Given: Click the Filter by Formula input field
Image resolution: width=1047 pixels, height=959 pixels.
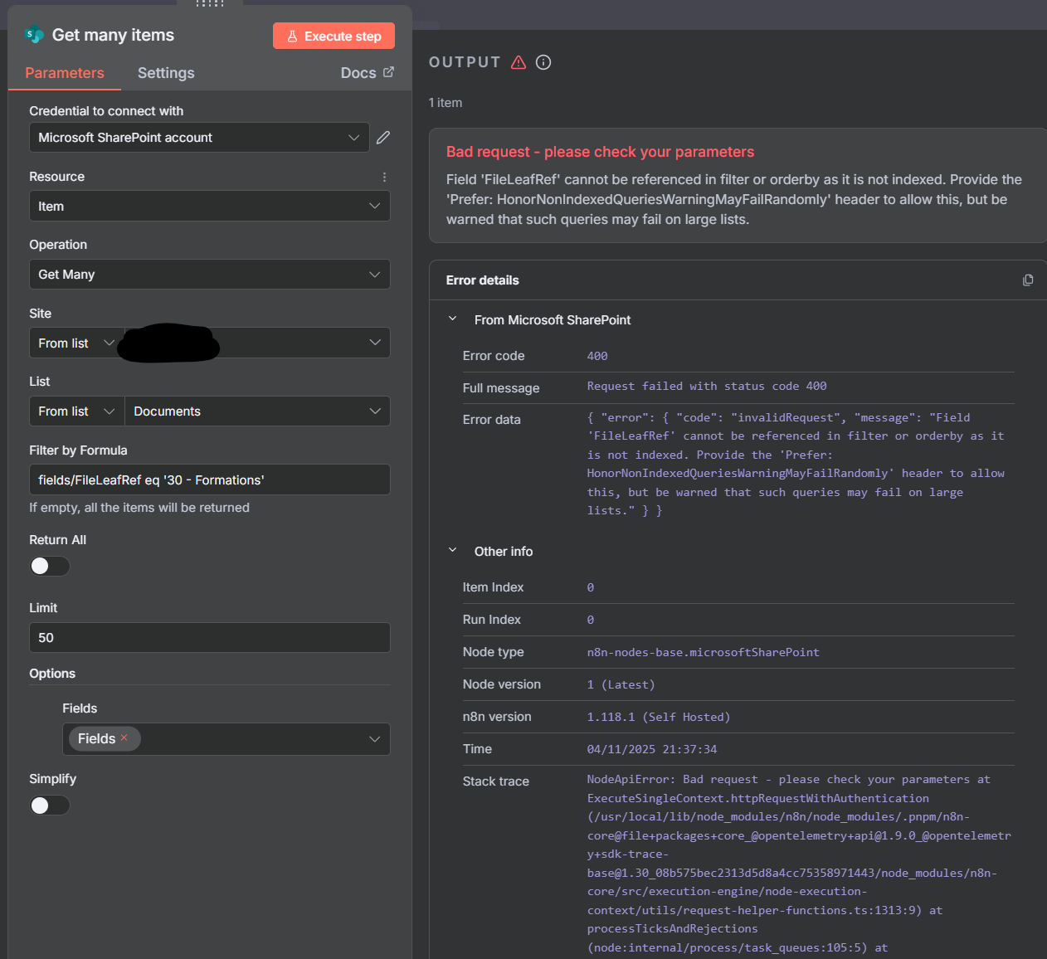Looking at the screenshot, I should pos(209,480).
